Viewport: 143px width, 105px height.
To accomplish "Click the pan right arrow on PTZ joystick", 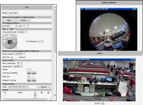I will click(x=15, y=41).
